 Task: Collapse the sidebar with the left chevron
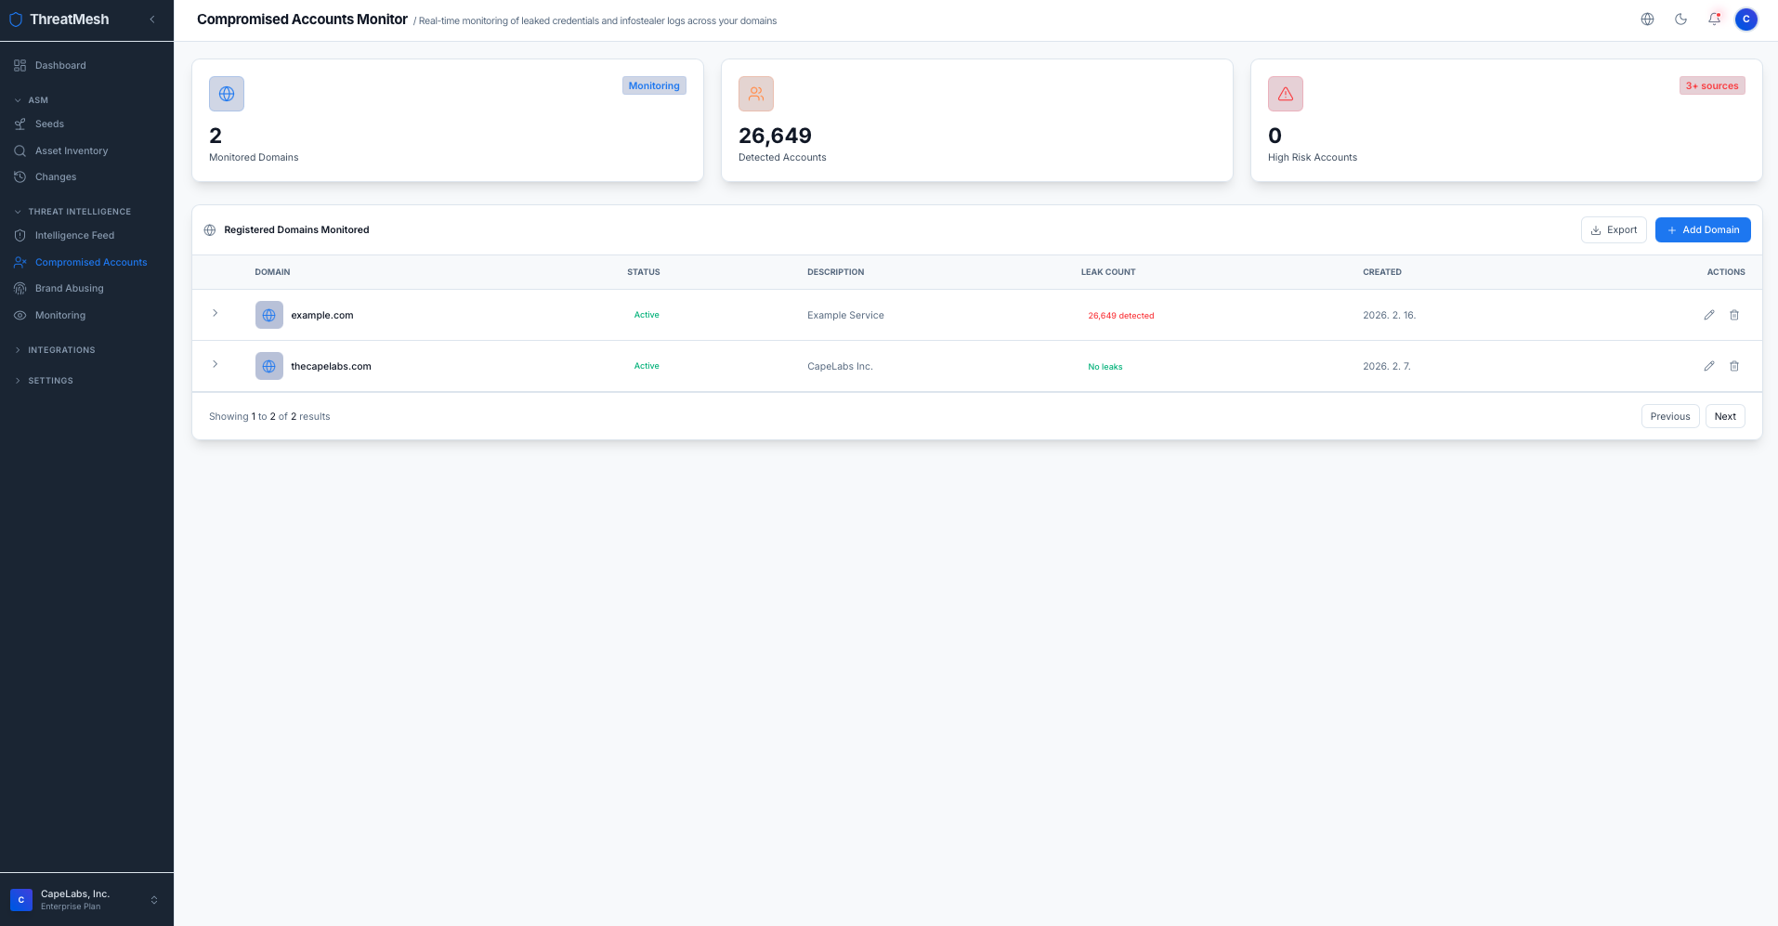(x=152, y=19)
